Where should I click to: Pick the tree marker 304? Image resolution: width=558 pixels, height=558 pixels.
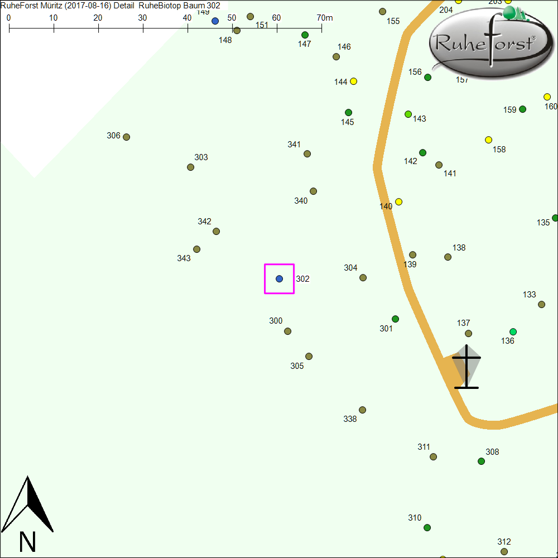pyautogui.click(x=363, y=278)
